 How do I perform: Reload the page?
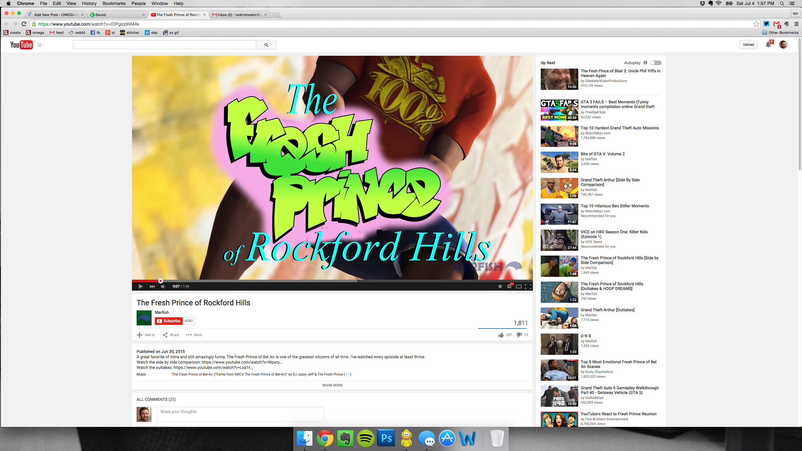[x=24, y=24]
